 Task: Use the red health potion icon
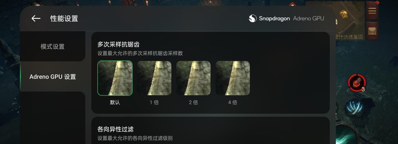(x=357, y=82)
